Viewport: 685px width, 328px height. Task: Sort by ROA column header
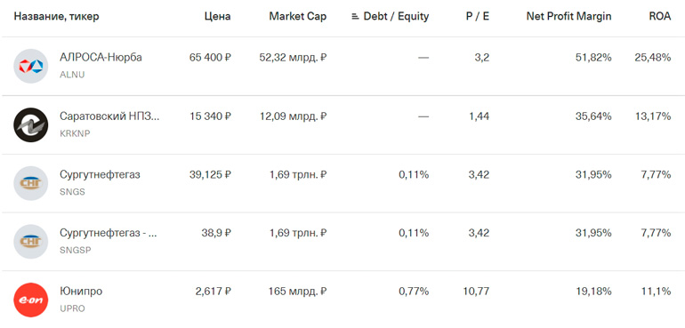pyautogui.click(x=660, y=17)
